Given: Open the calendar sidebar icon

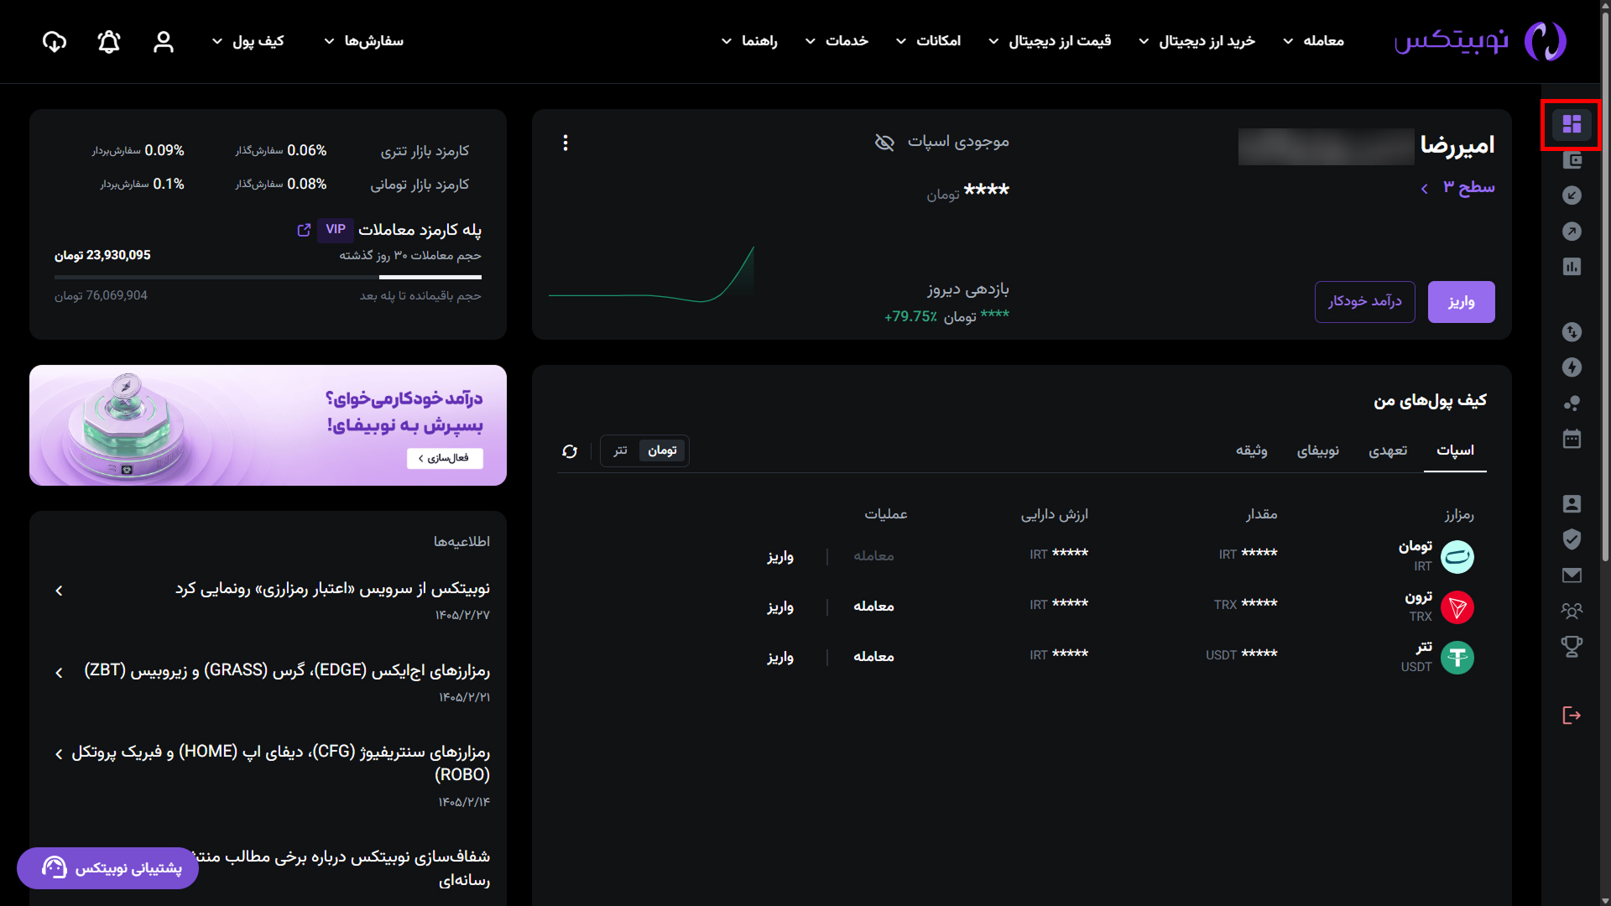Looking at the screenshot, I should pyautogui.click(x=1572, y=439).
